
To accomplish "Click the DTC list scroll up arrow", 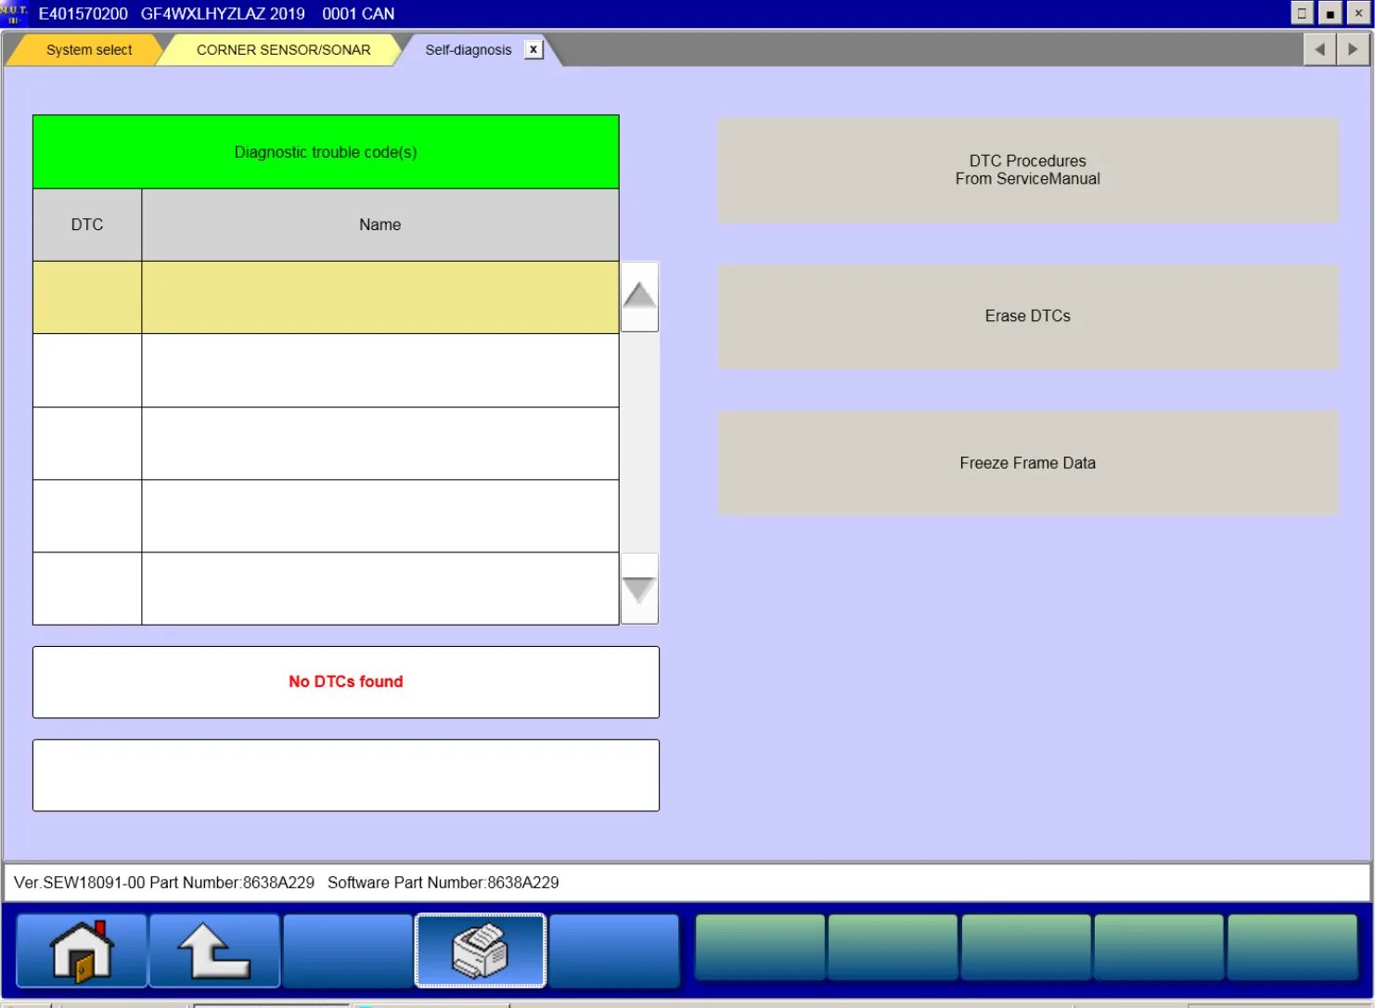I will (639, 297).
